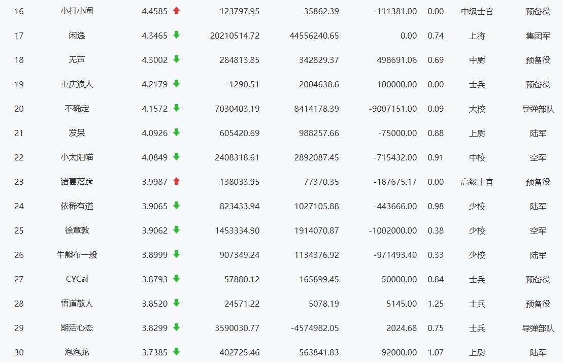563x363 pixels.
Task: Click rank number 20 in the list
Action: [19, 109]
